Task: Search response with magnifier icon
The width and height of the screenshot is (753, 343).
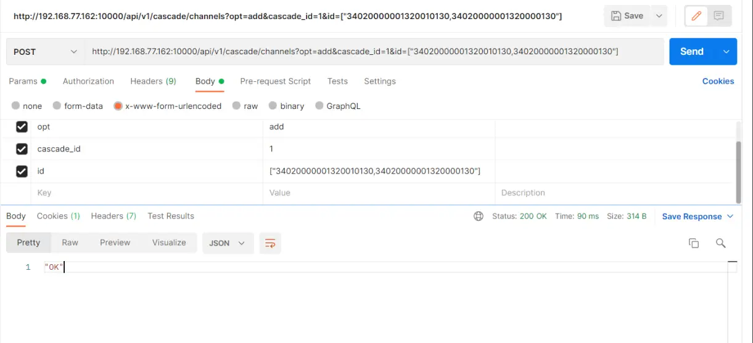Action: click(720, 243)
